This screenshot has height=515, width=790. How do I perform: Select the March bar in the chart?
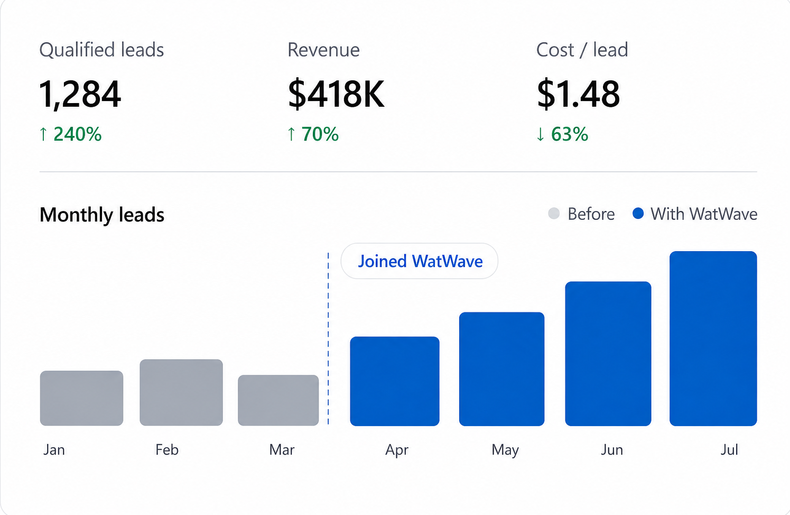coord(278,400)
